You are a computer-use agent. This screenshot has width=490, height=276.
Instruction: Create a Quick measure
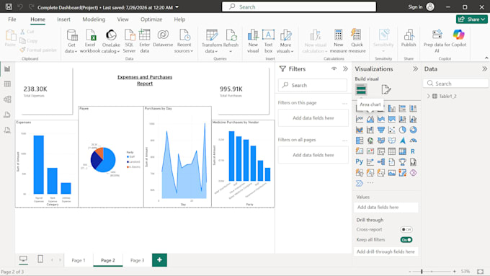coord(357,41)
